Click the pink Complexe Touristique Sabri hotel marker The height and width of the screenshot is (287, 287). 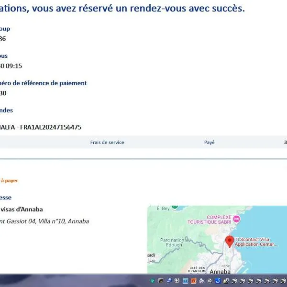(236, 219)
